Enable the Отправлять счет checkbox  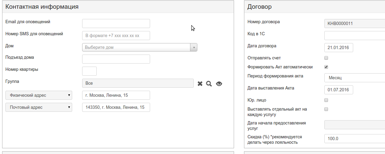(326, 58)
